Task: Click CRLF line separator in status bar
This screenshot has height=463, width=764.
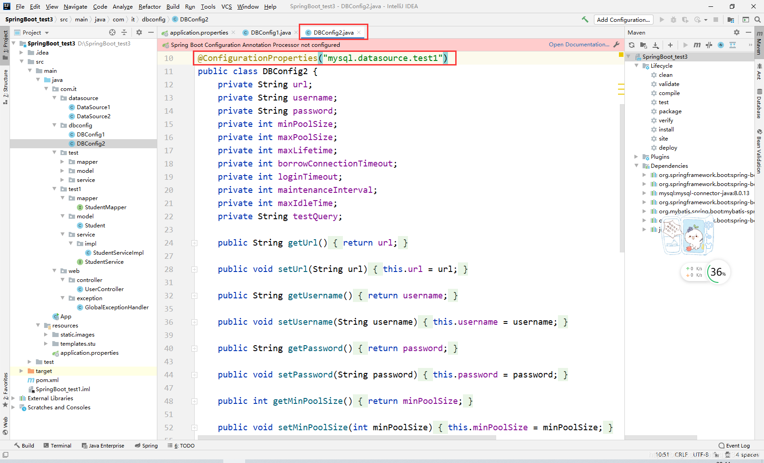Action: pos(681,455)
